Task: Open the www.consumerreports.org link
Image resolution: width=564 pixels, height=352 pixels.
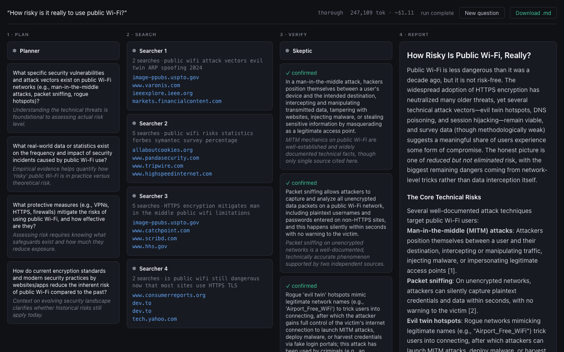Action: pos(169,295)
